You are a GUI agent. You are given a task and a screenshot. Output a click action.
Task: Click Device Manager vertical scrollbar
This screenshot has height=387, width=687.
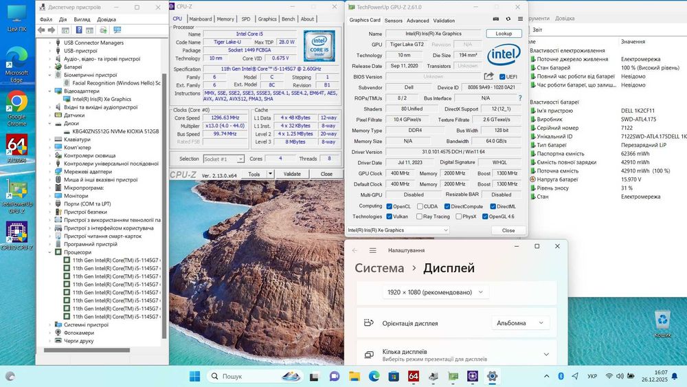click(x=164, y=206)
